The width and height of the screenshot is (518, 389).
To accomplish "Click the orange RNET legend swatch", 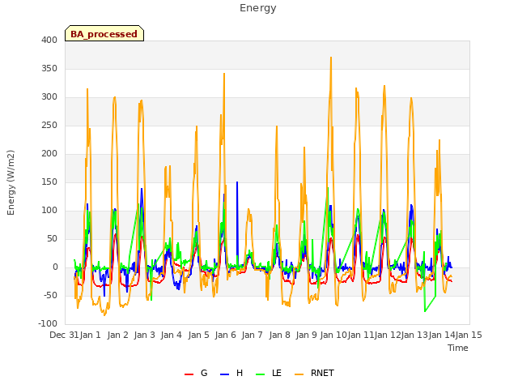I will pyautogui.click(x=299, y=374).
